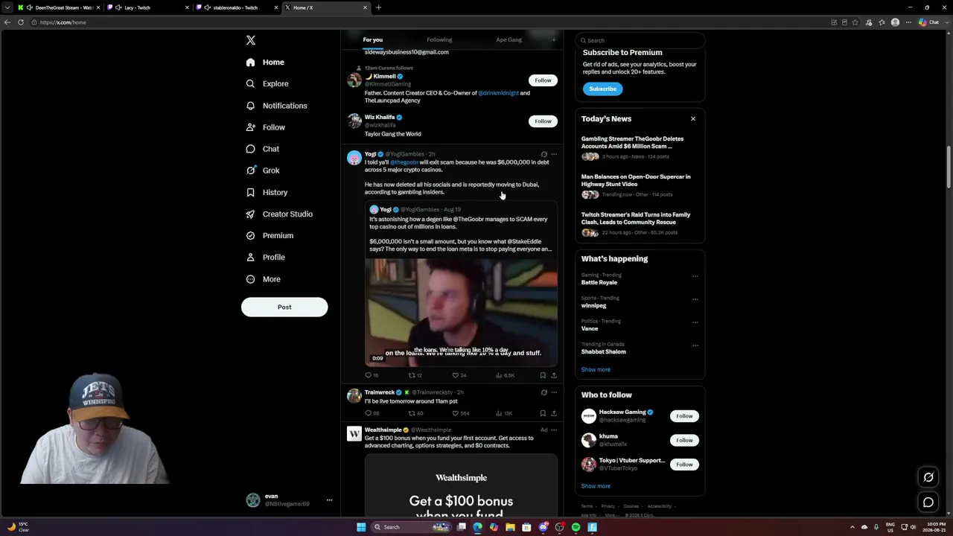Follow Hacksaw Gaming
Screen dimensions: 953x536
point(684,416)
